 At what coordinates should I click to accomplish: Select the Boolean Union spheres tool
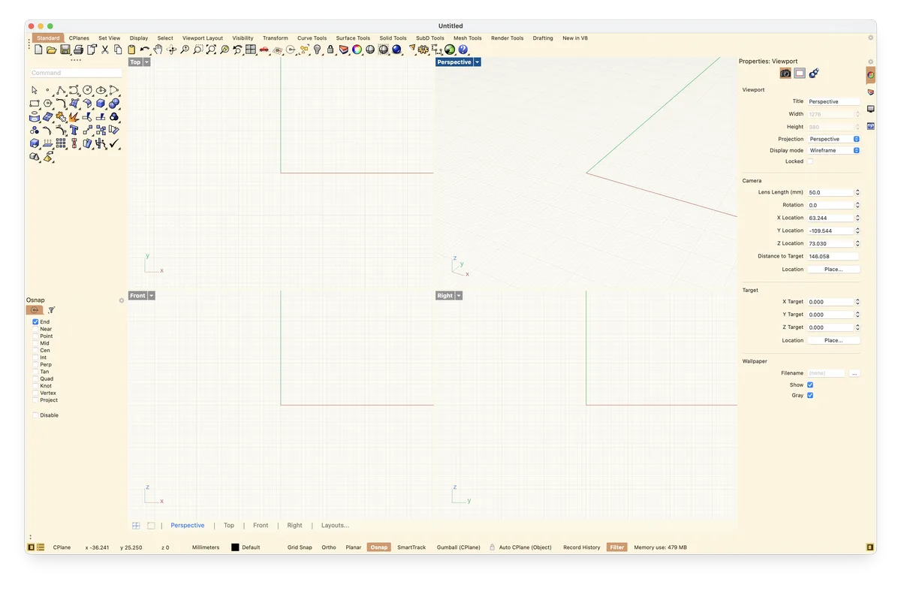pyautogui.click(x=114, y=103)
